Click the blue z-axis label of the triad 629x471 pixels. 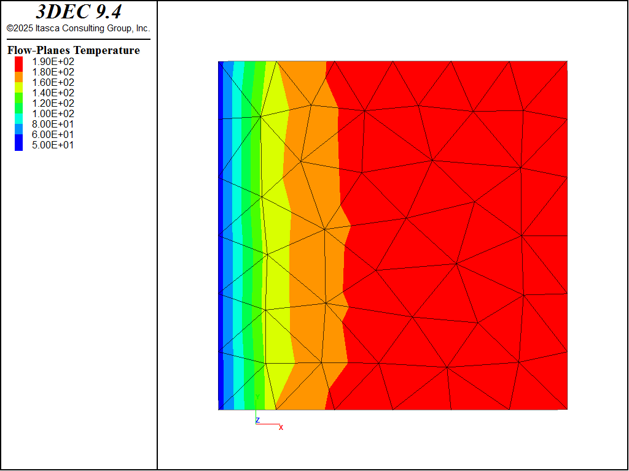click(258, 419)
